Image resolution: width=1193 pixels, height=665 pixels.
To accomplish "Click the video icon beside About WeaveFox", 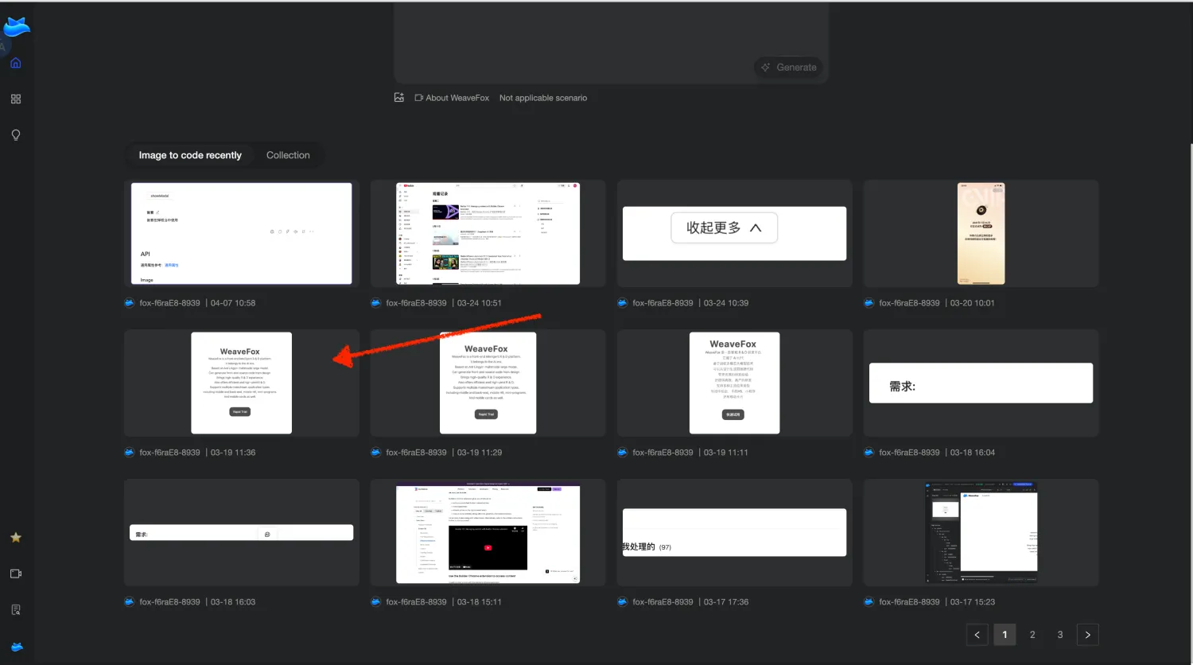I will (419, 98).
